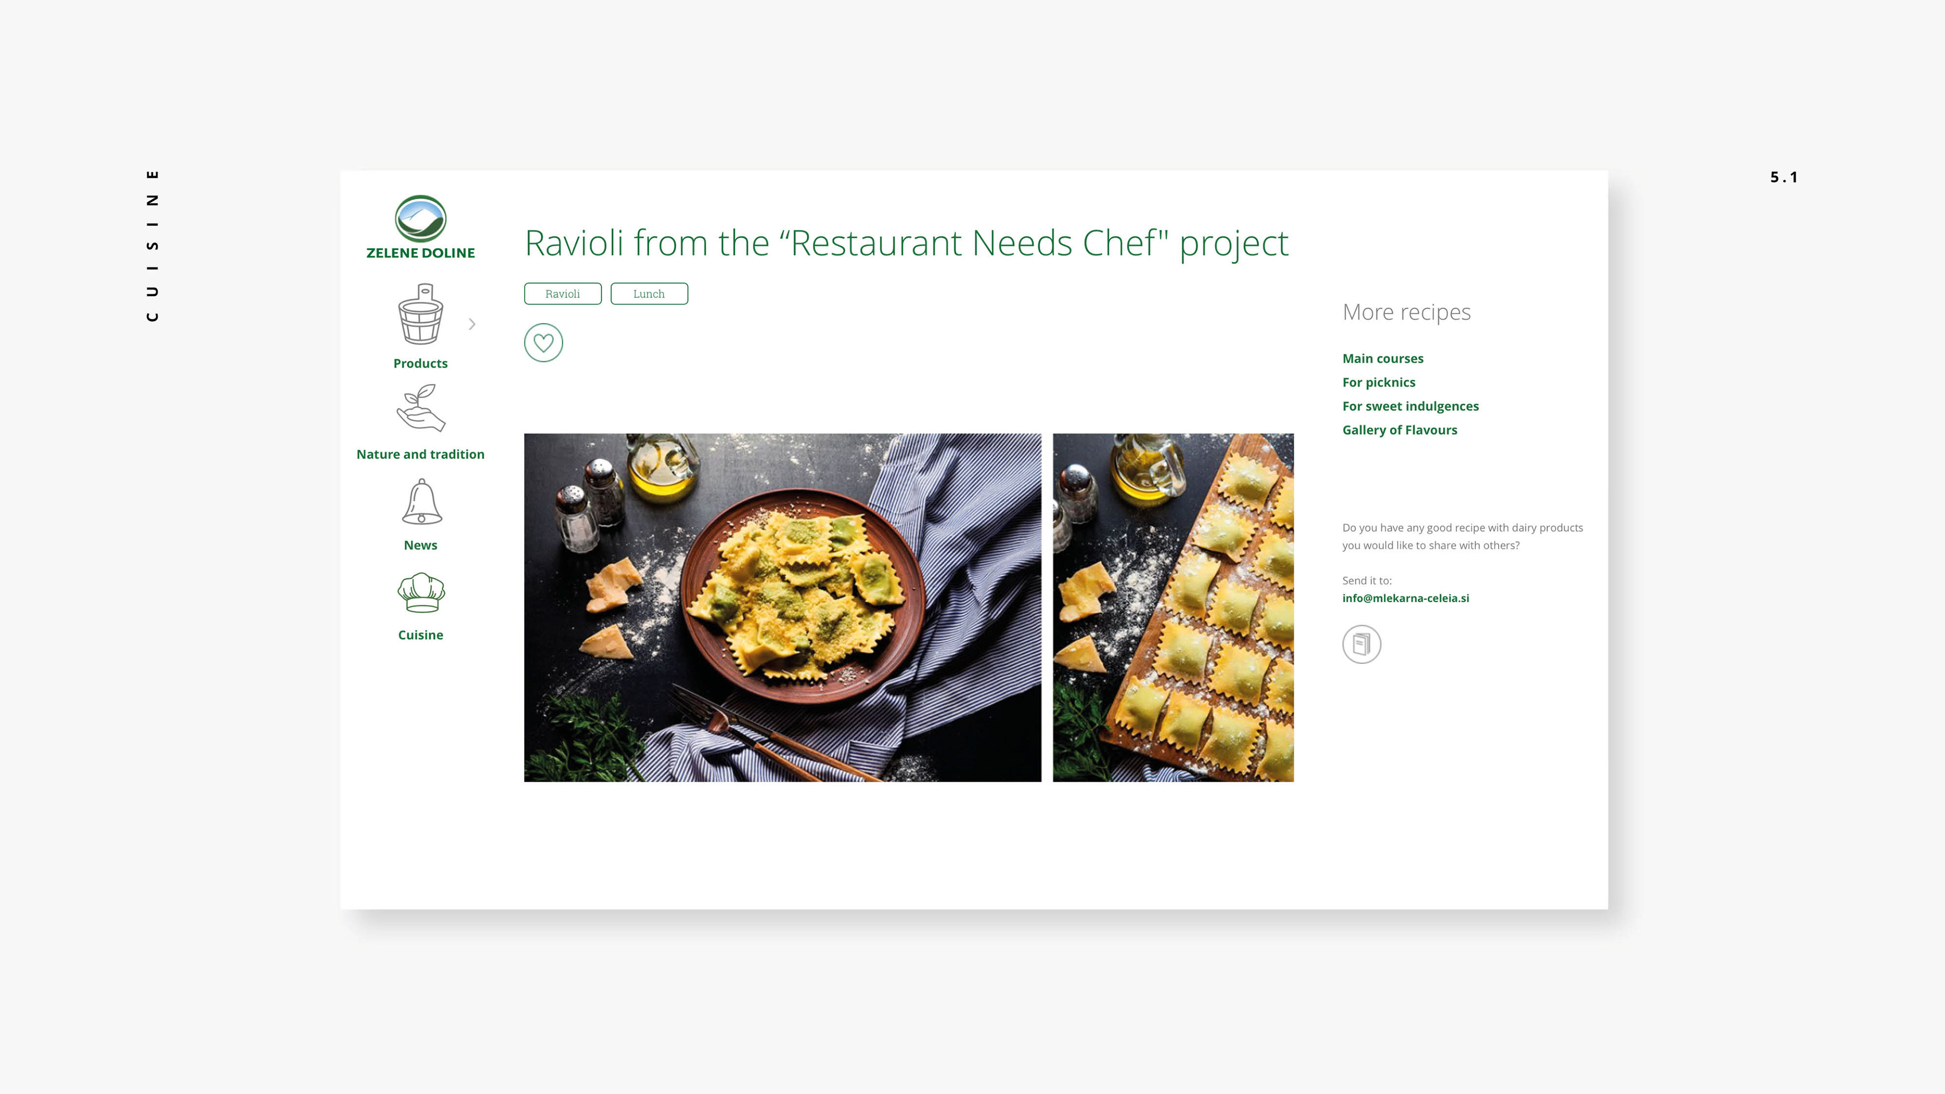1945x1094 pixels.
Task: Open the Products bucket icon
Action: (x=420, y=314)
